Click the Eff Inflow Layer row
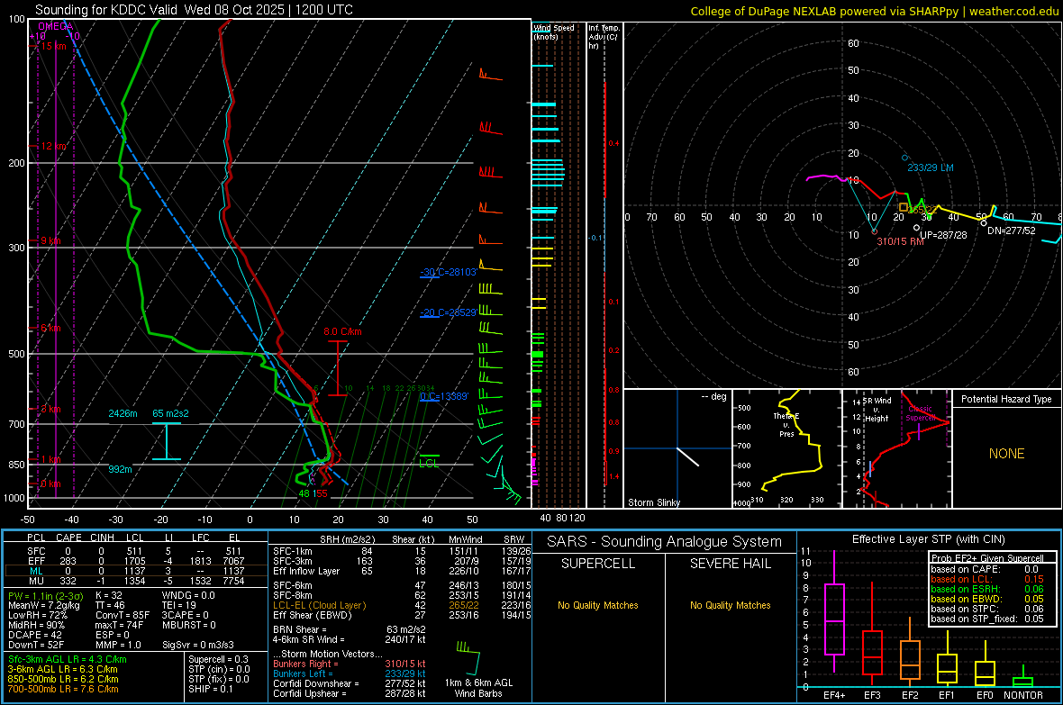1063x705 pixels. coord(402,571)
